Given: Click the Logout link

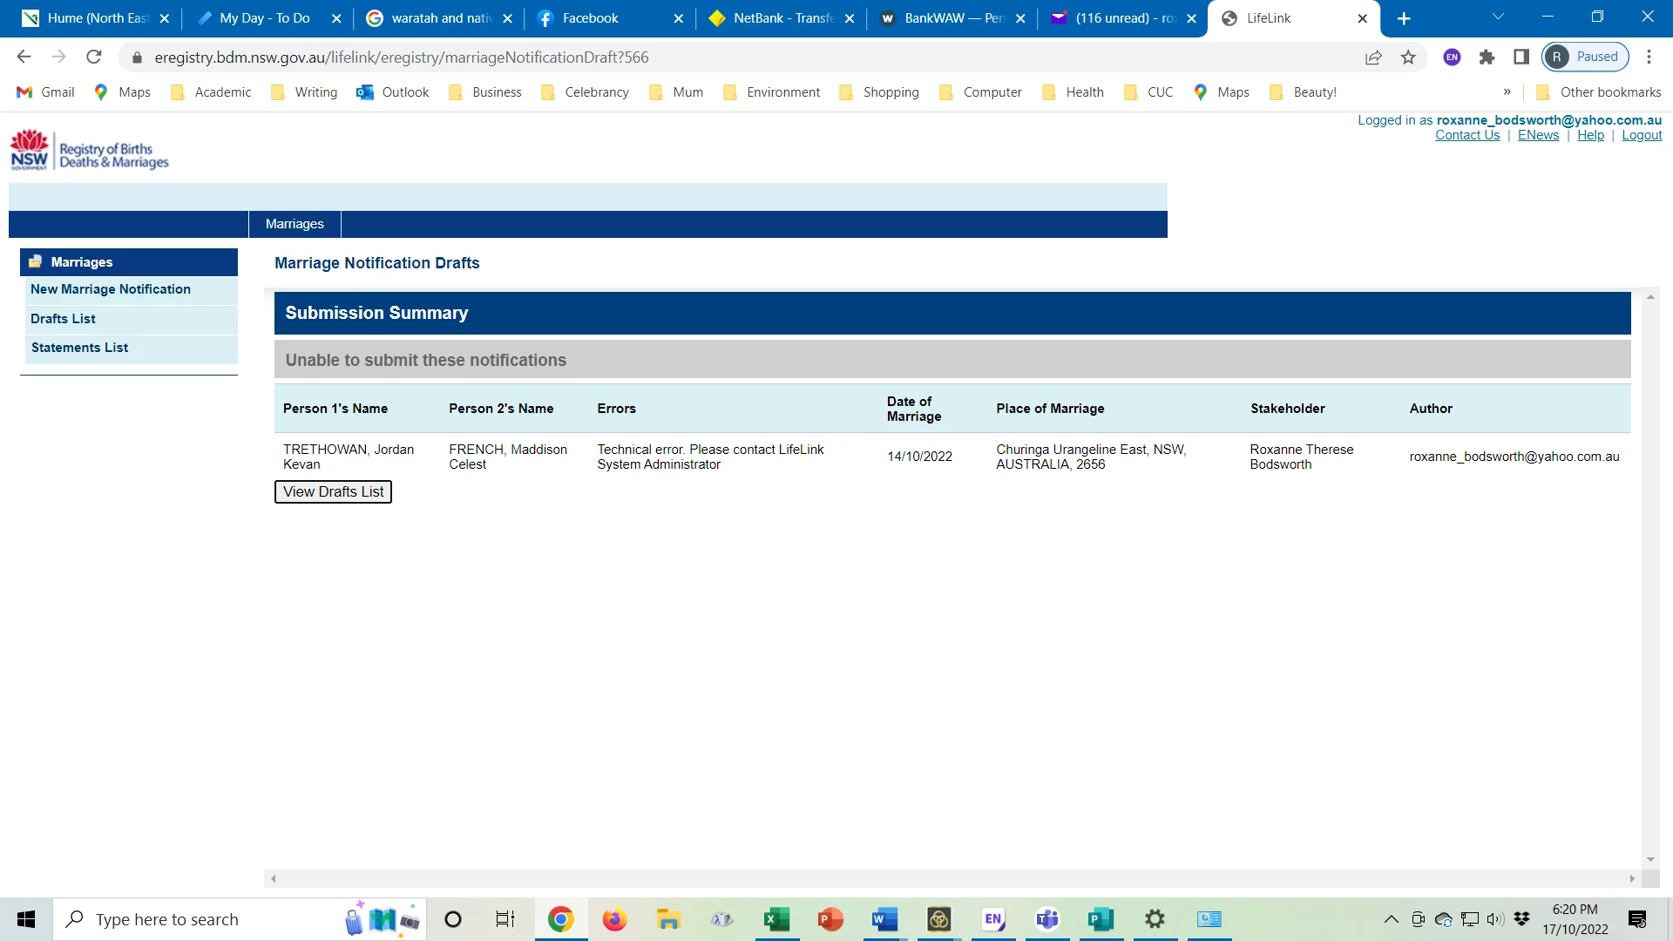Looking at the screenshot, I should (1641, 135).
